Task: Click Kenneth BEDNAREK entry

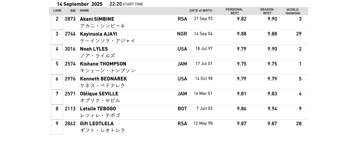Action: coord(103,79)
